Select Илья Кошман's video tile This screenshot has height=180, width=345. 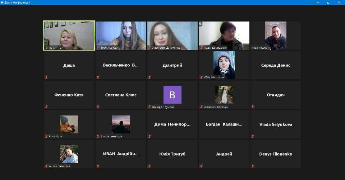click(276, 35)
